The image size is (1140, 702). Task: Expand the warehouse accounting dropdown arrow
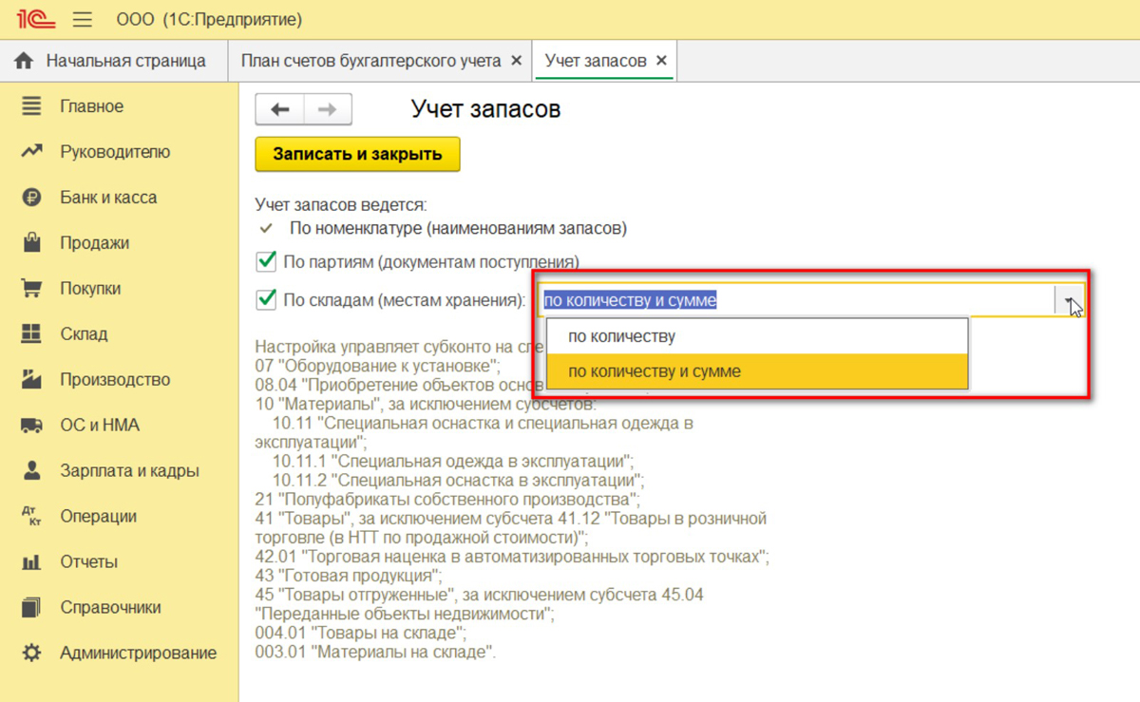click(1069, 301)
